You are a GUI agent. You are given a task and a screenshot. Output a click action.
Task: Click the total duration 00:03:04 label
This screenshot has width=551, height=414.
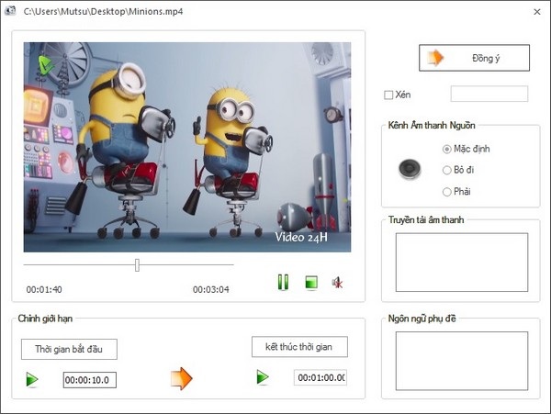[211, 290]
